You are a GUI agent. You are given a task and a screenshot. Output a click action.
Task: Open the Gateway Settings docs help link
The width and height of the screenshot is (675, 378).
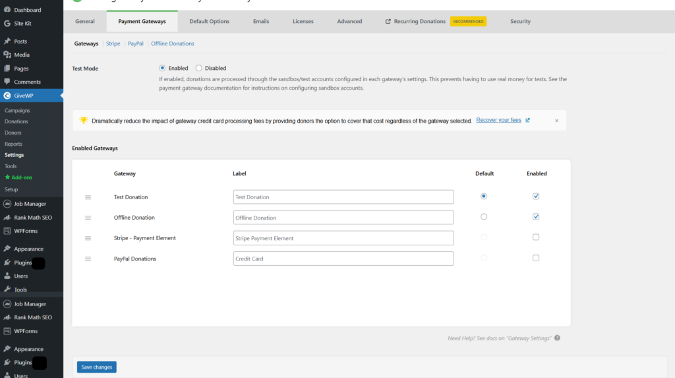coord(500,338)
